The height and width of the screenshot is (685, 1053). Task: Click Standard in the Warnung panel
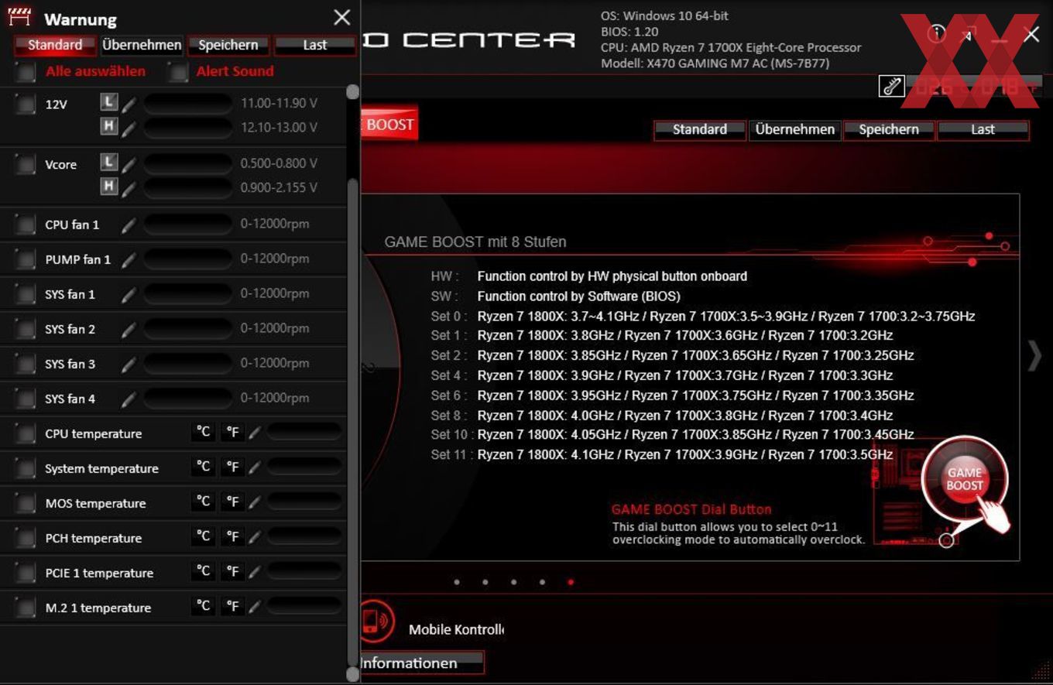click(55, 45)
